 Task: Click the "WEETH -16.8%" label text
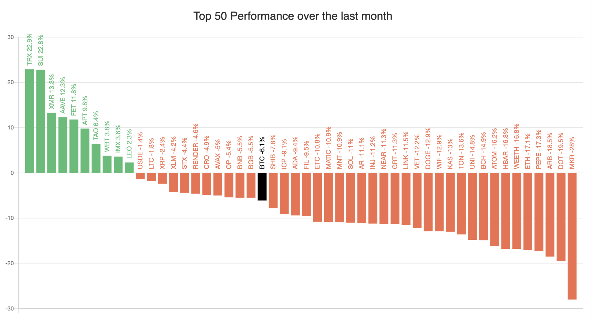tap(516, 146)
